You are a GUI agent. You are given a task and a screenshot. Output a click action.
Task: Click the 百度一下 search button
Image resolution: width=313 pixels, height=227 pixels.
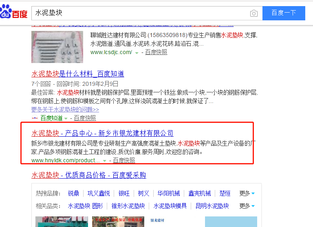284,13
